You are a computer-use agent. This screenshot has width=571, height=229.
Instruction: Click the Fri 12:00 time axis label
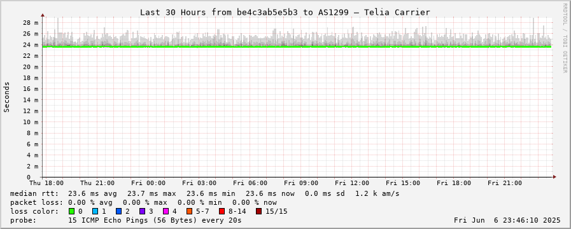pos(352,183)
